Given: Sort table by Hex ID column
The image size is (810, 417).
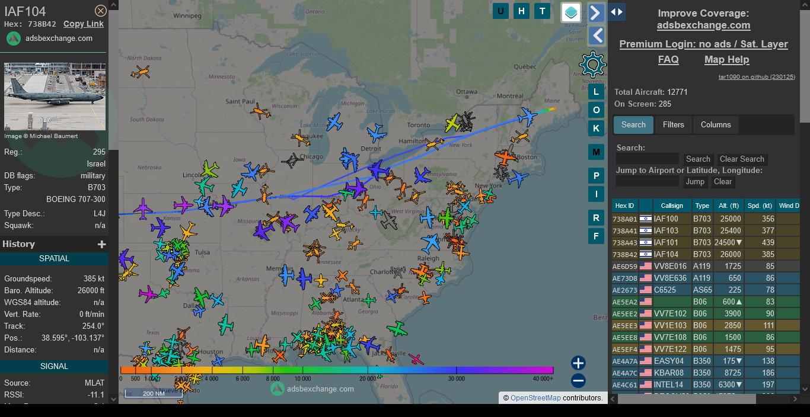Looking at the screenshot, I should (x=624, y=206).
